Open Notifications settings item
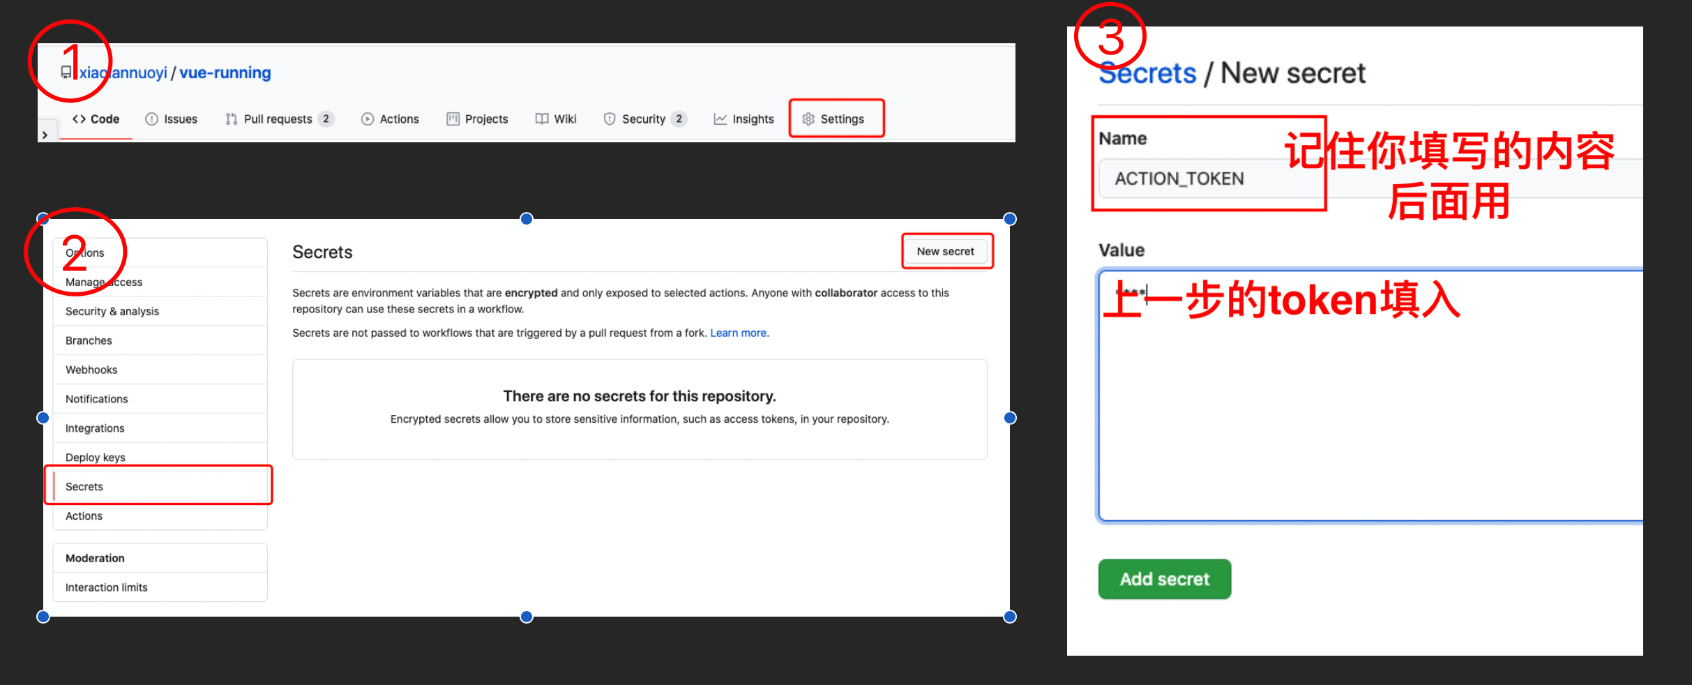This screenshot has width=1692, height=685. point(160,399)
